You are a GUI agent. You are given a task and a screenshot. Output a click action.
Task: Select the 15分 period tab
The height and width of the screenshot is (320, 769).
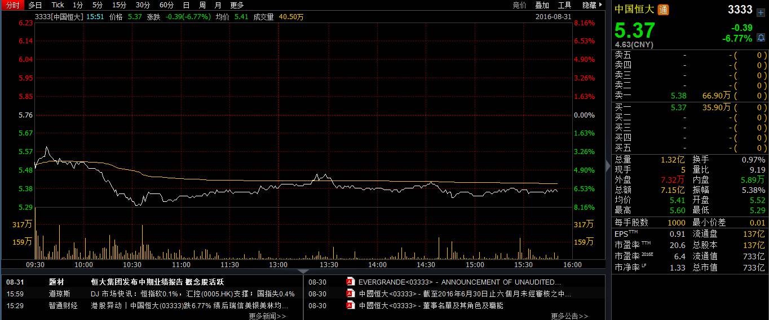pos(119,5)
